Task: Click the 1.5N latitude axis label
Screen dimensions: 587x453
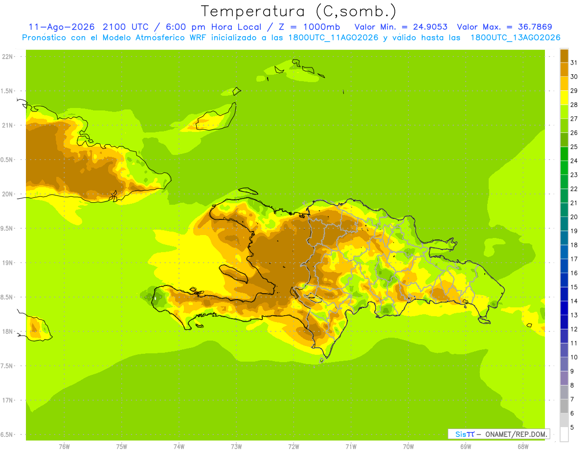Action: point(8,91)
